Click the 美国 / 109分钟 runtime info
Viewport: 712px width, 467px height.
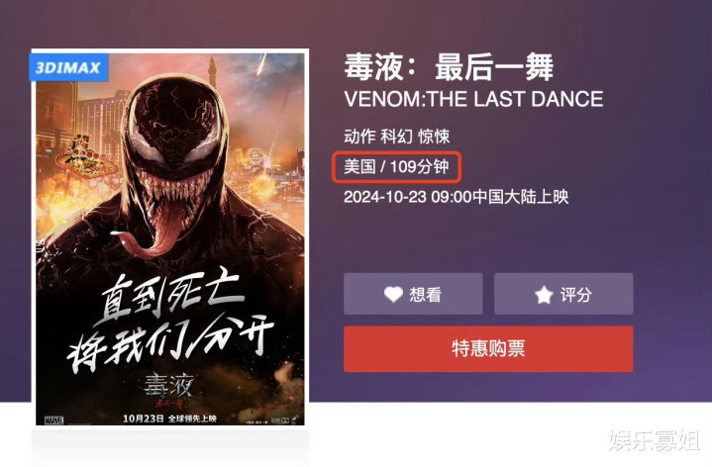[x=396, y=167]
